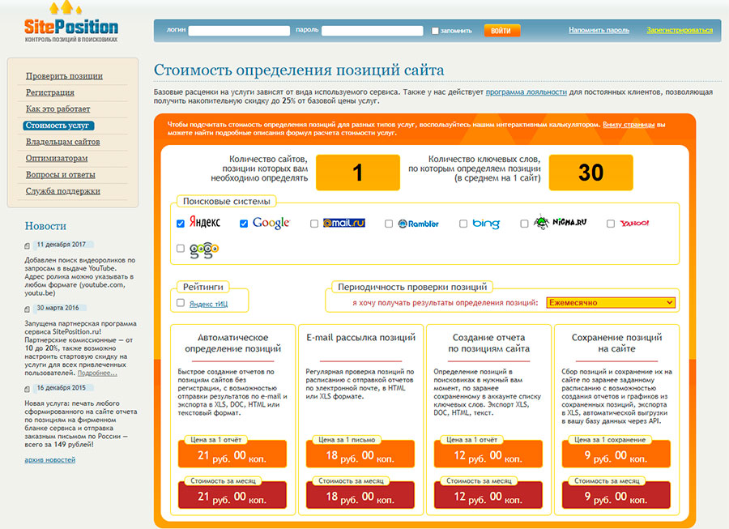Screen dimensions: 729x529
Task: Check the gogo checkbox
Action: (181, 248)
